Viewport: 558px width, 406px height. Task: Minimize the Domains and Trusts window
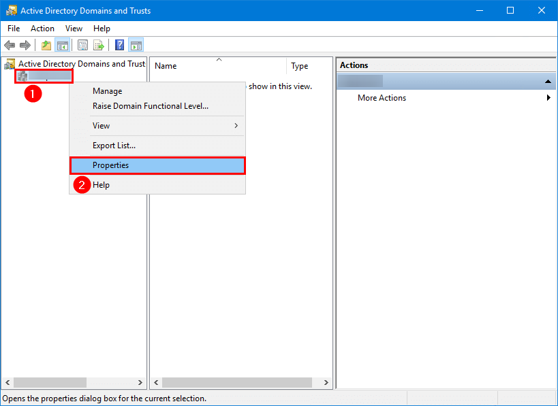(x=480, y=11)
